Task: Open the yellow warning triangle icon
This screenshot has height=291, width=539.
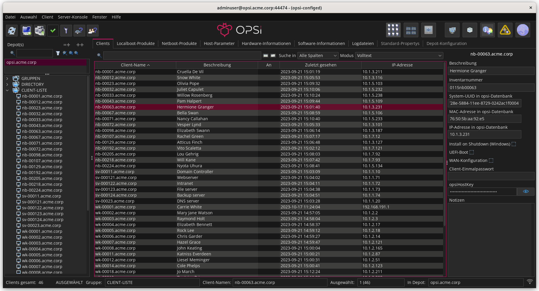Action: point(505,30)
